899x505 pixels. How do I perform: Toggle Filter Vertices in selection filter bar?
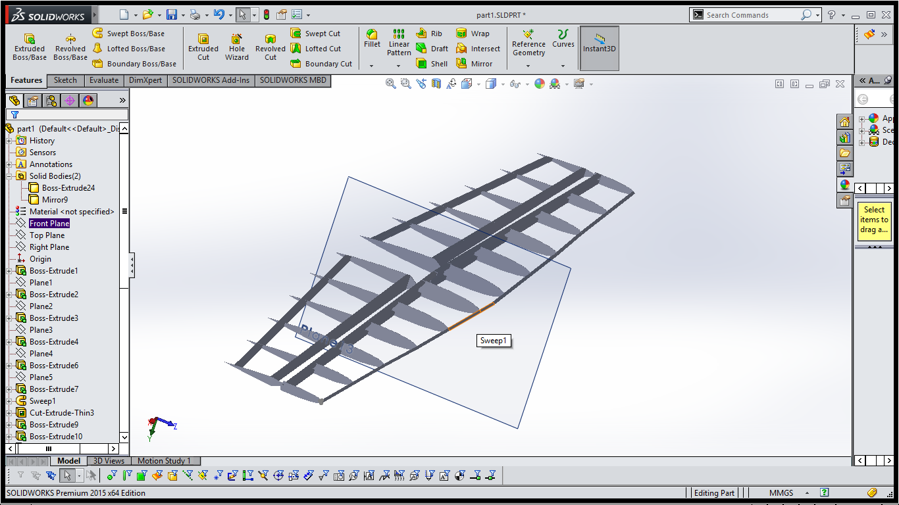(111, 475)
